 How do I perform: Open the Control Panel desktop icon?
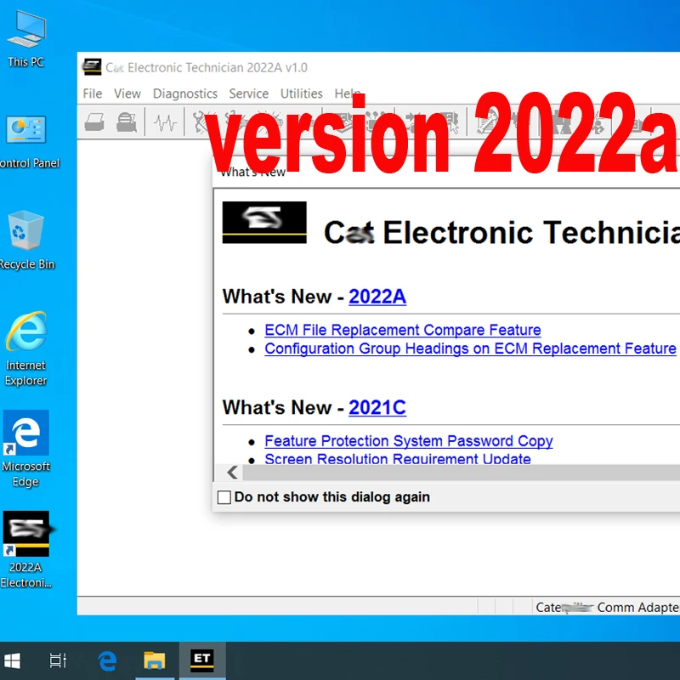27,142
